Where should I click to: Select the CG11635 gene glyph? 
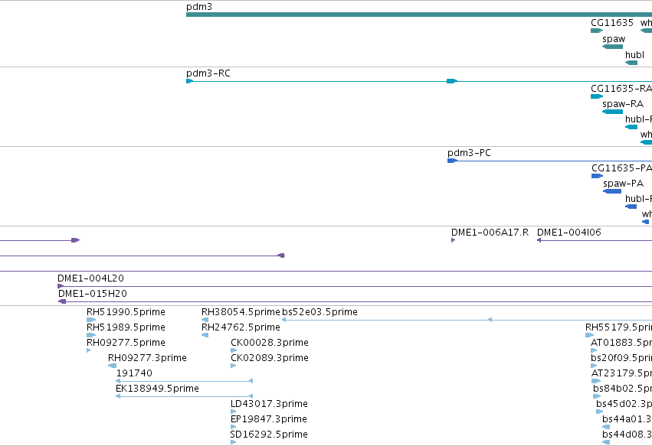pyautogui.click(x=597, y=31)
